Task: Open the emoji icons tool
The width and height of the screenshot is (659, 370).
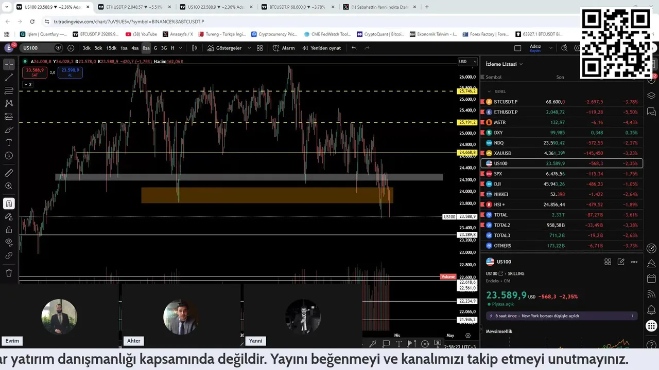Action: [x=9, y=156]
